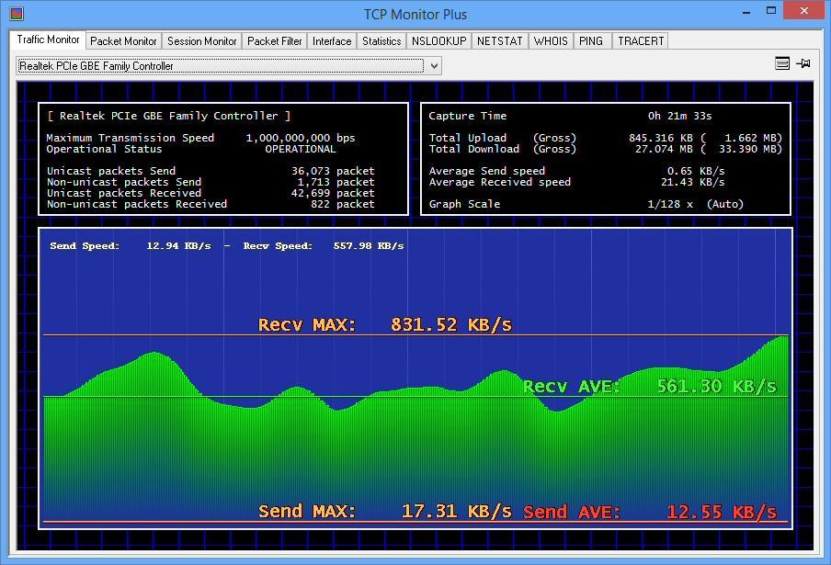Expand the network adapter dropdown arrow

(434, 65)
